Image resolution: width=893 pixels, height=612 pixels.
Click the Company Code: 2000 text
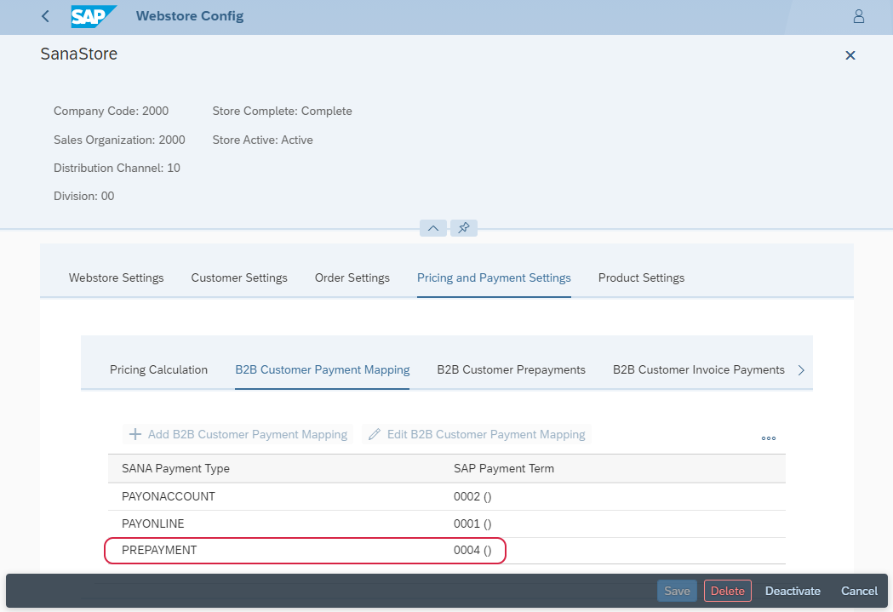click(111, 111)
